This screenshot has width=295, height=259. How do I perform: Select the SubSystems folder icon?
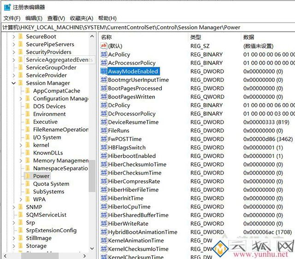coord(28,191)
